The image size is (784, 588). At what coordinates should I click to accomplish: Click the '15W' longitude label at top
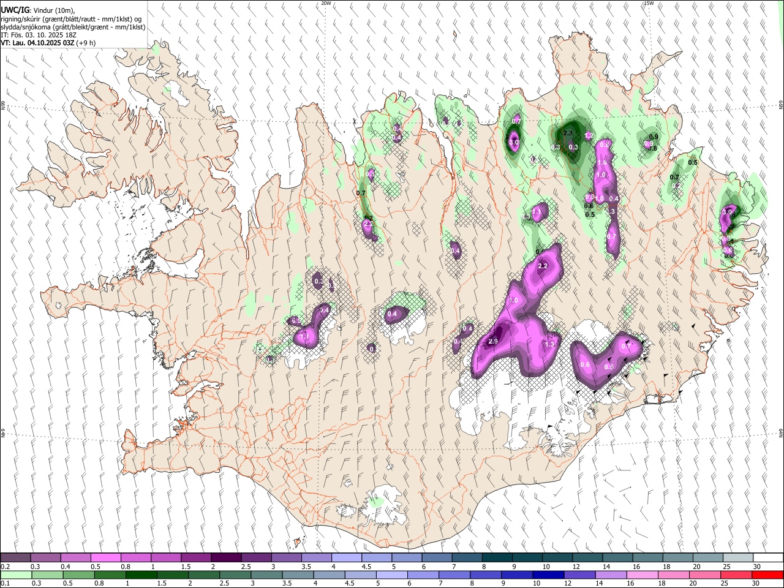coord(649,3)
